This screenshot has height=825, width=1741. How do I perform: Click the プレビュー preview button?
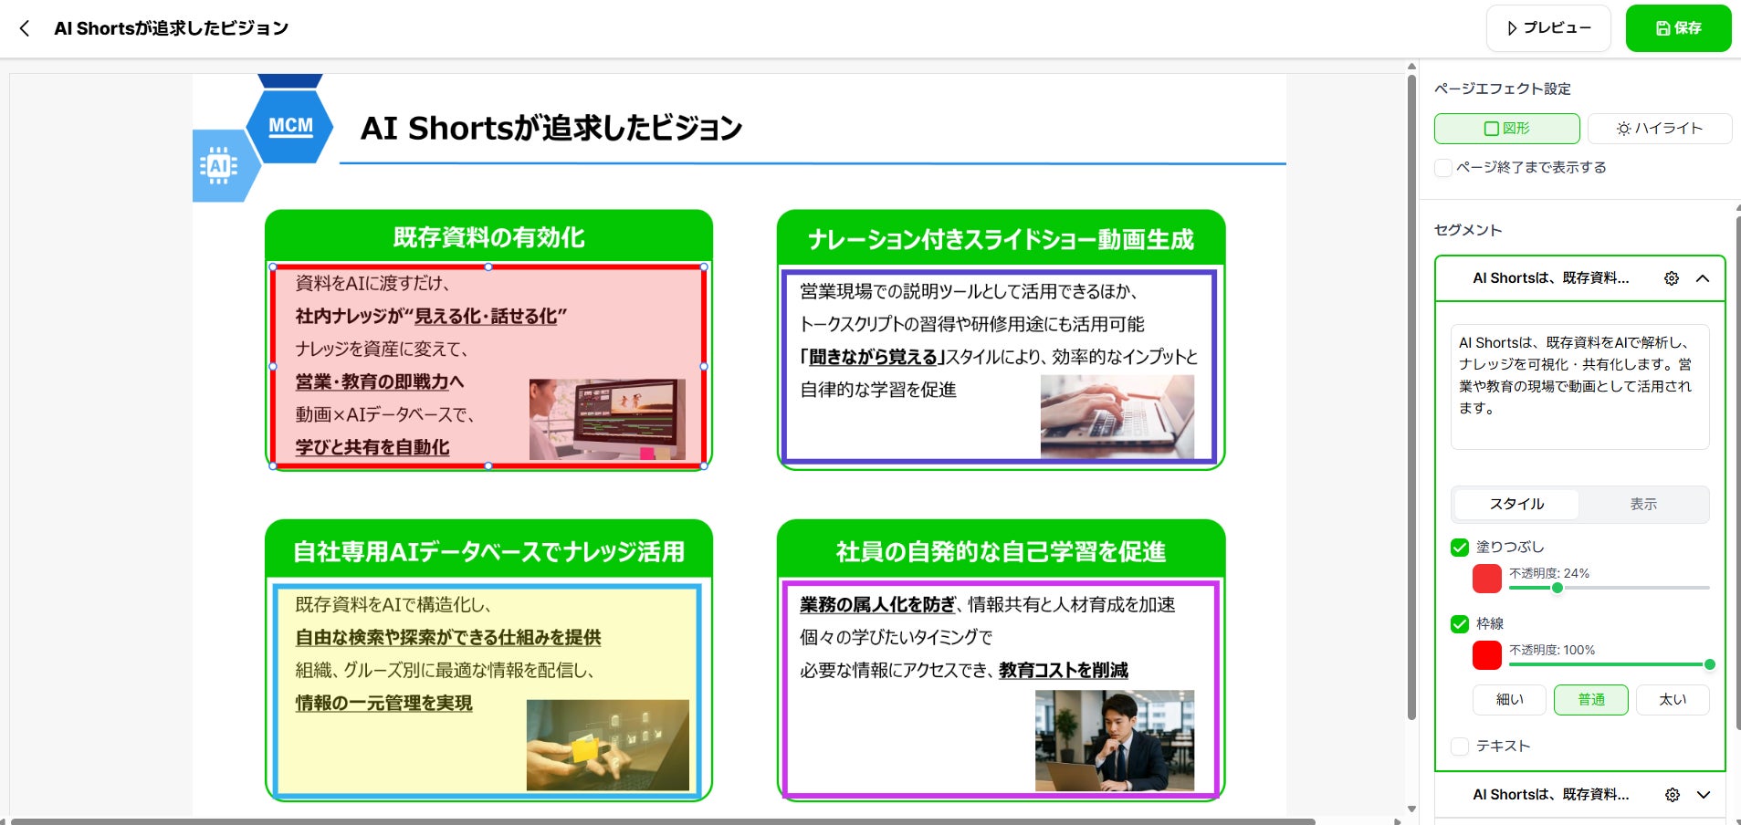[1548, 28]
